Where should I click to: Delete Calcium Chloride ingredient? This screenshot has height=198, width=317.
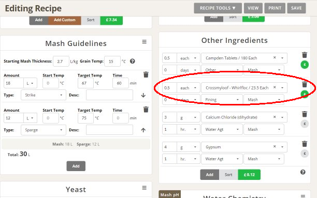click(x=305, y=114)
